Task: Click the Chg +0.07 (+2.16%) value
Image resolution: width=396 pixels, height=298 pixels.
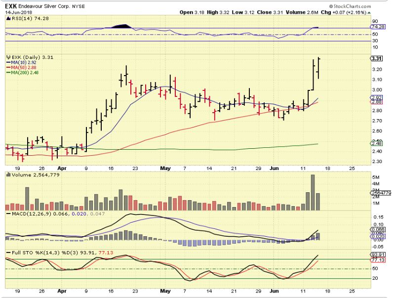Action: 344,12
